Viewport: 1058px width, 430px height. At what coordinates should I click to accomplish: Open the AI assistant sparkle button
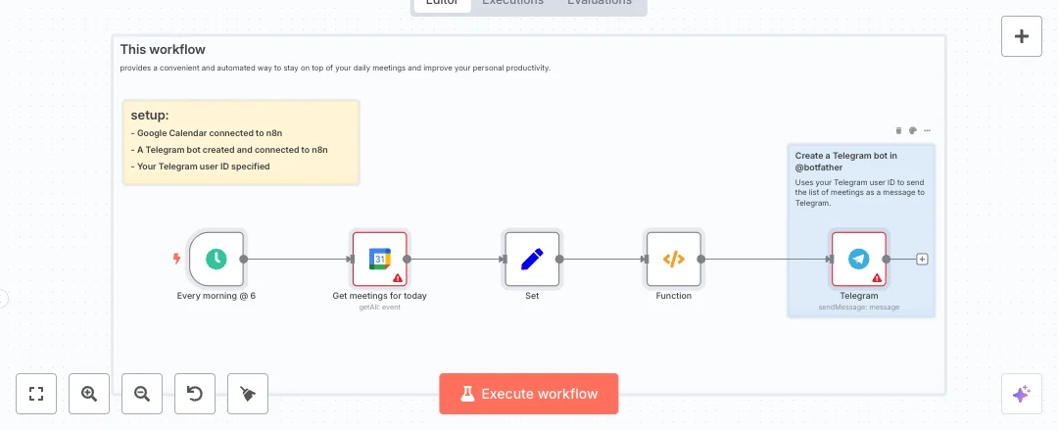tap(1021, 394)
